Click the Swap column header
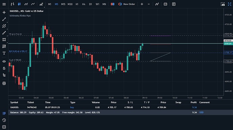The width and height of the screenshot is (233, 130). tap(178, 102)
